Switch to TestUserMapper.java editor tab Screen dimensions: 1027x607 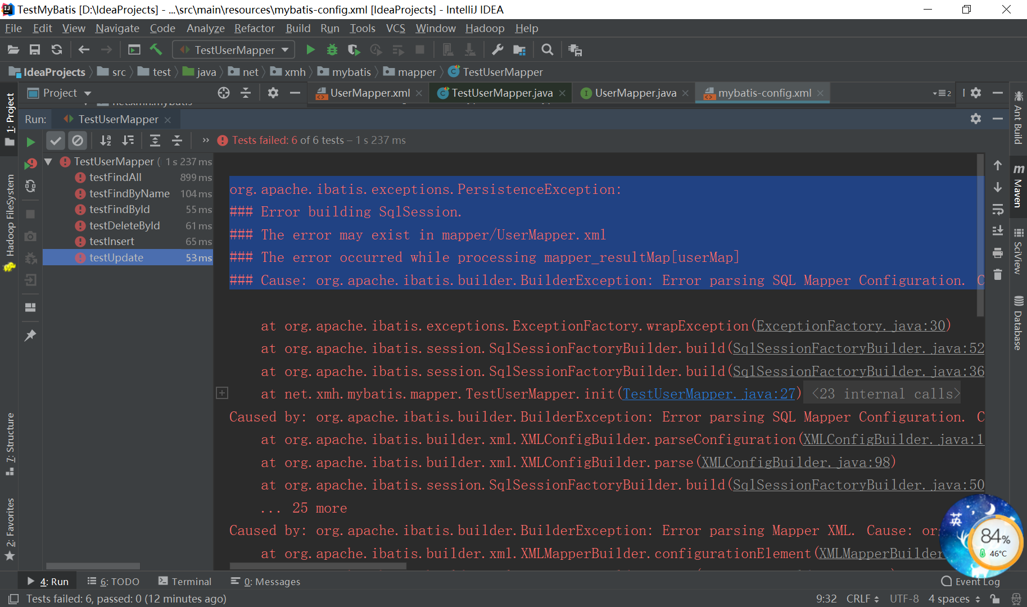pos(501,93)
